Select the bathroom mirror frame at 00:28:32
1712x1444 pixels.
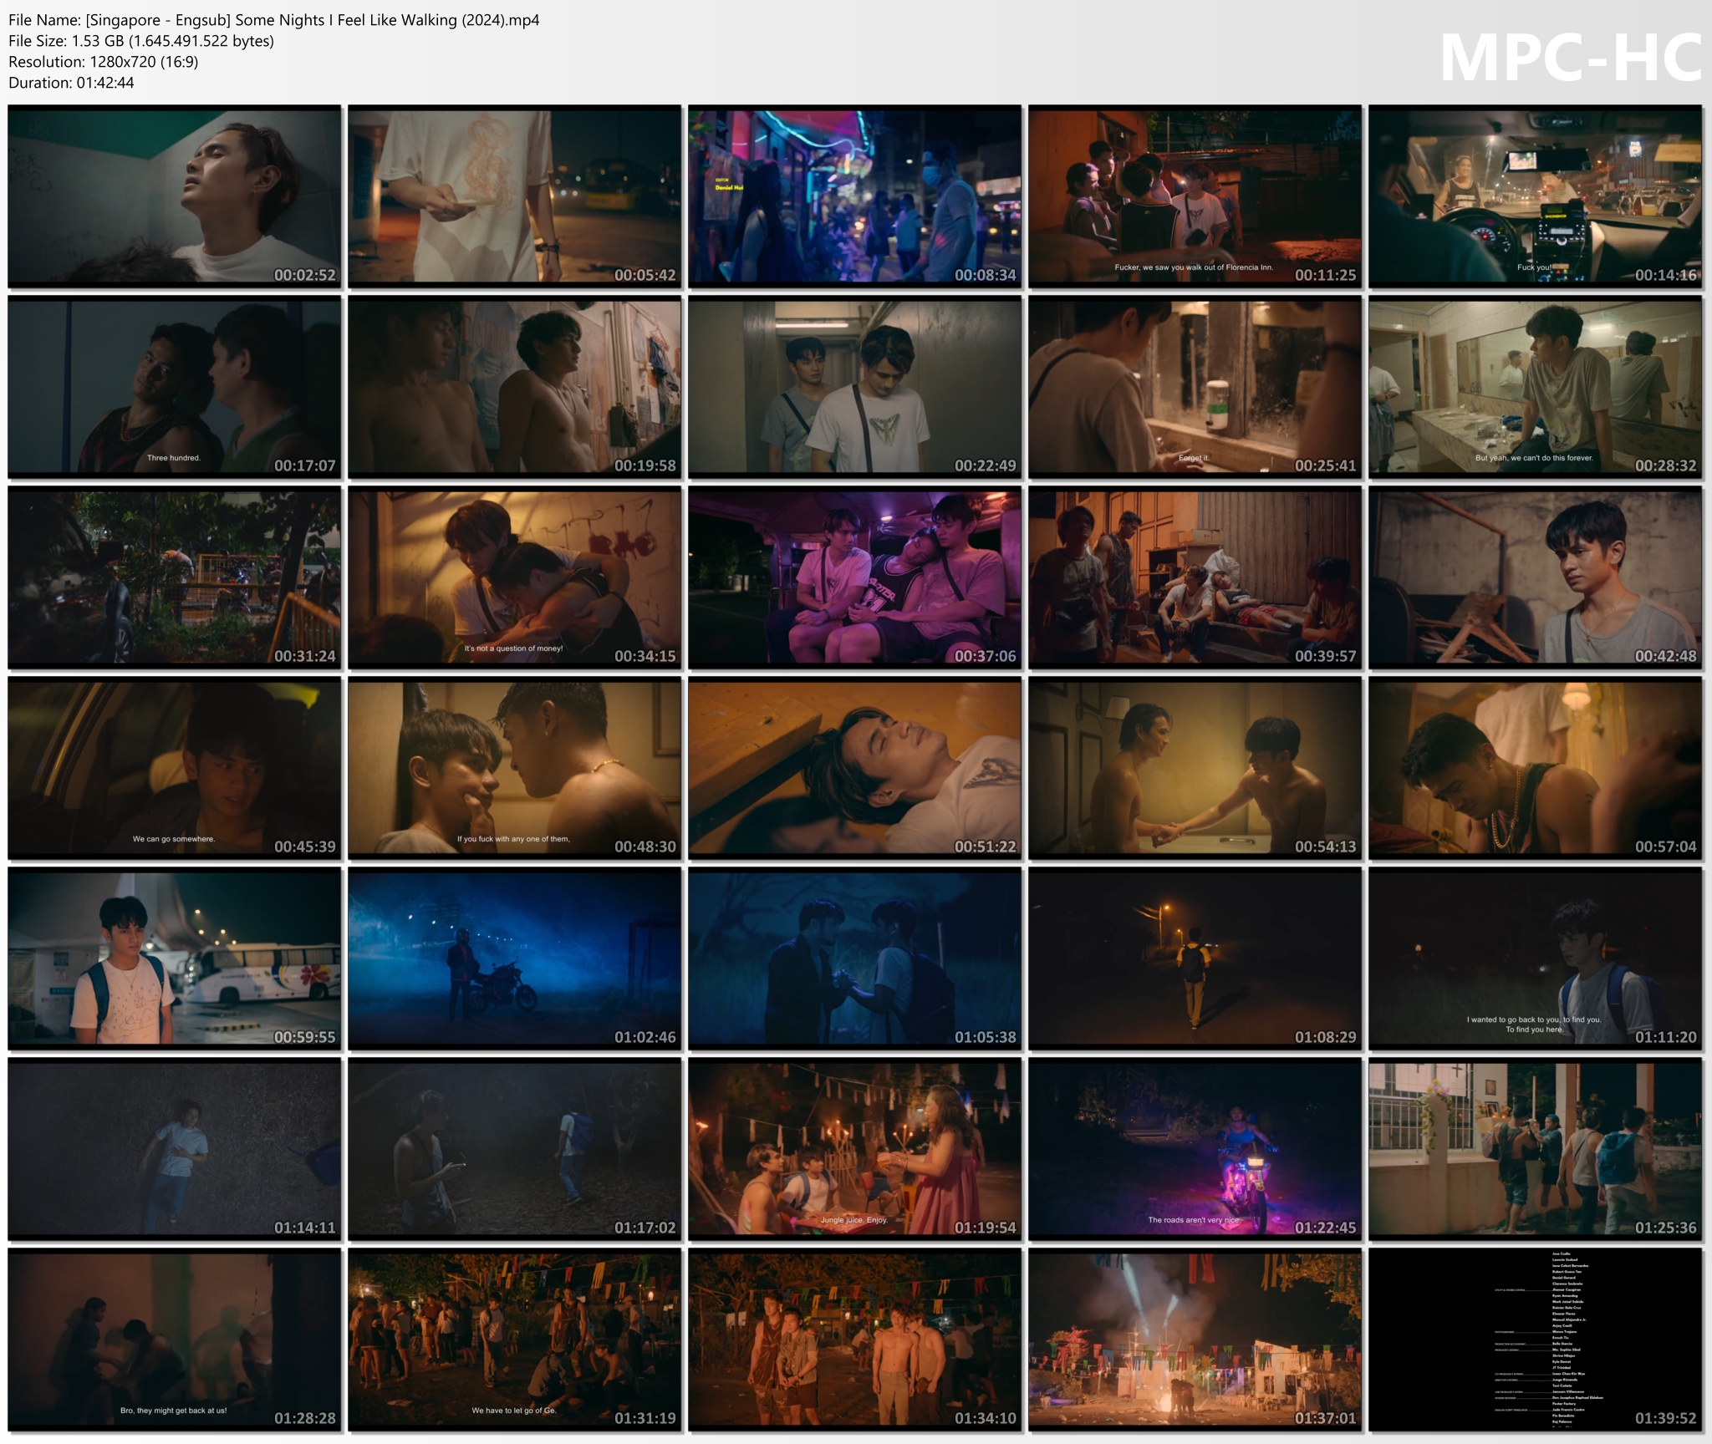[x=1535, y=387]
